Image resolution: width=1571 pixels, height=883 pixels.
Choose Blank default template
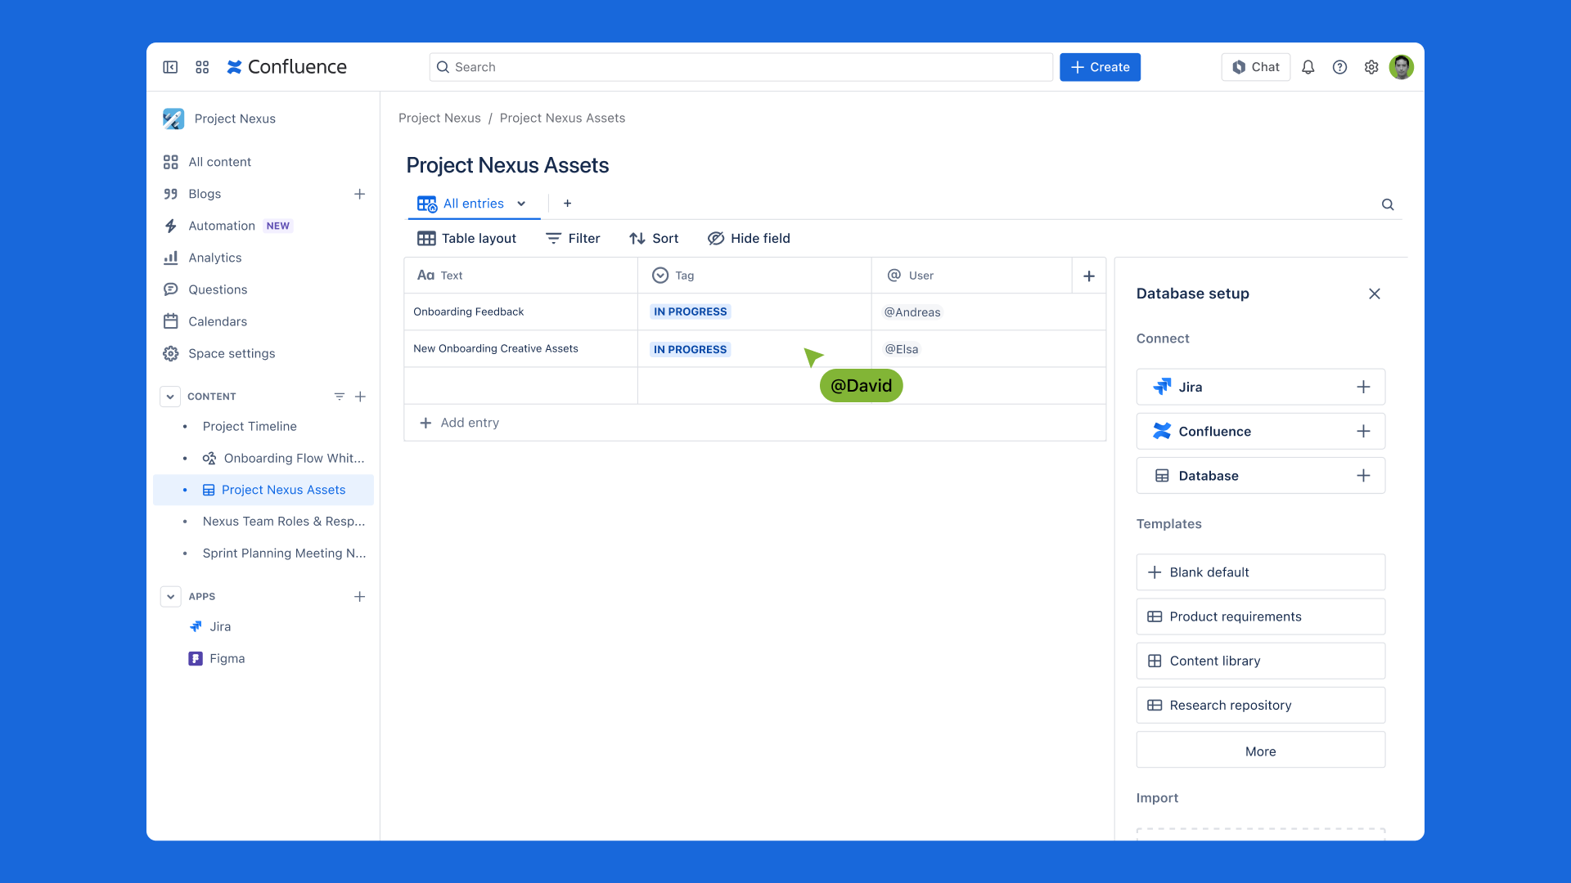click(x=1260, y=572)
